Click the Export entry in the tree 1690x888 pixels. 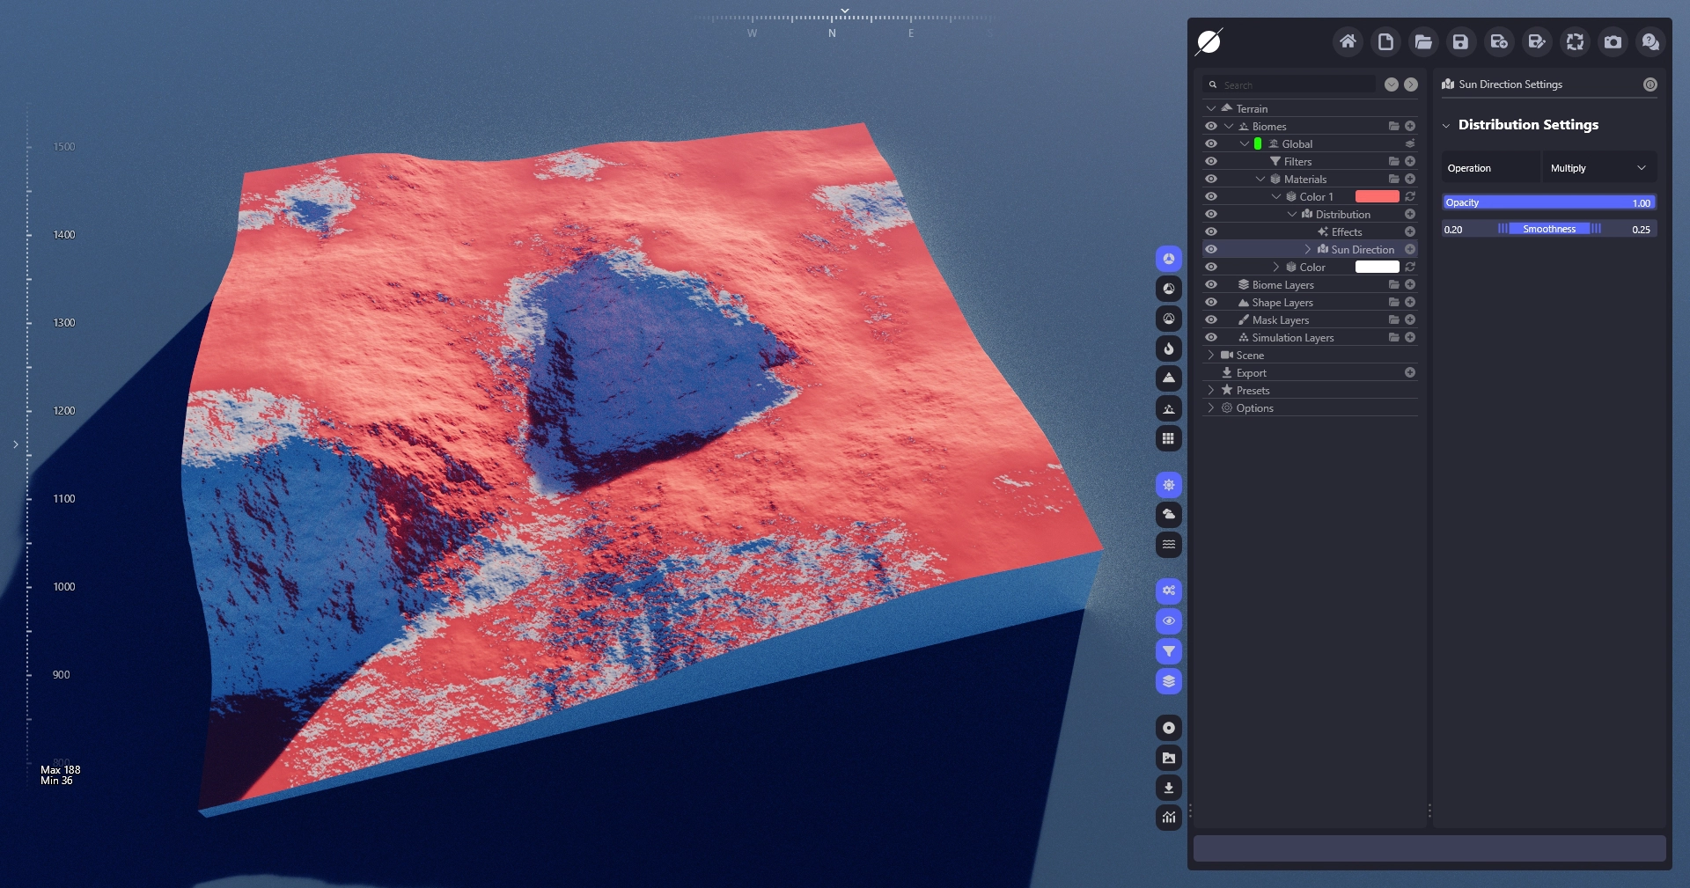coord(1251,372)
